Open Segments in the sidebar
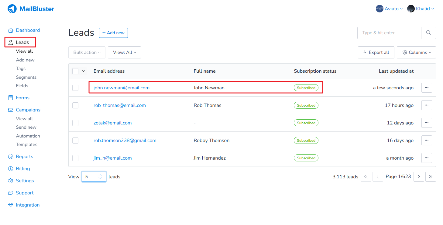443x225 pixels. (26, 77)
